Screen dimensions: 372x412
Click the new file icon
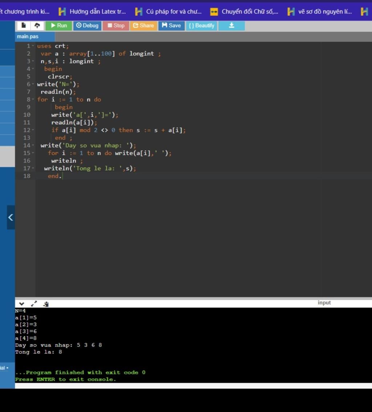(x=24, y=25)
